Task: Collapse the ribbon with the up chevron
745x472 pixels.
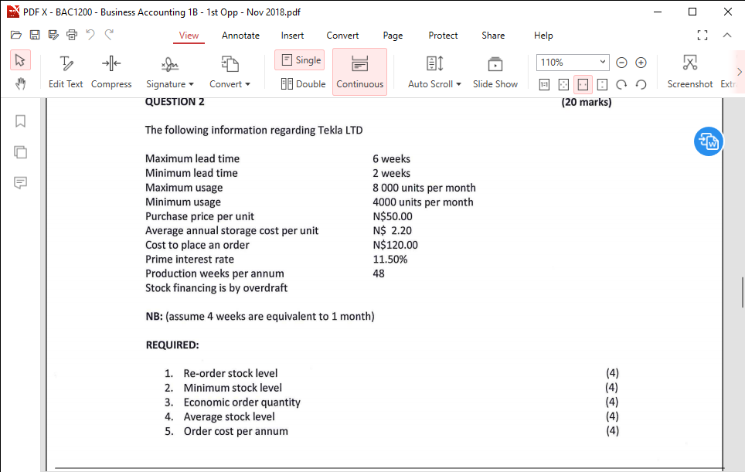Action: [727, 35]
